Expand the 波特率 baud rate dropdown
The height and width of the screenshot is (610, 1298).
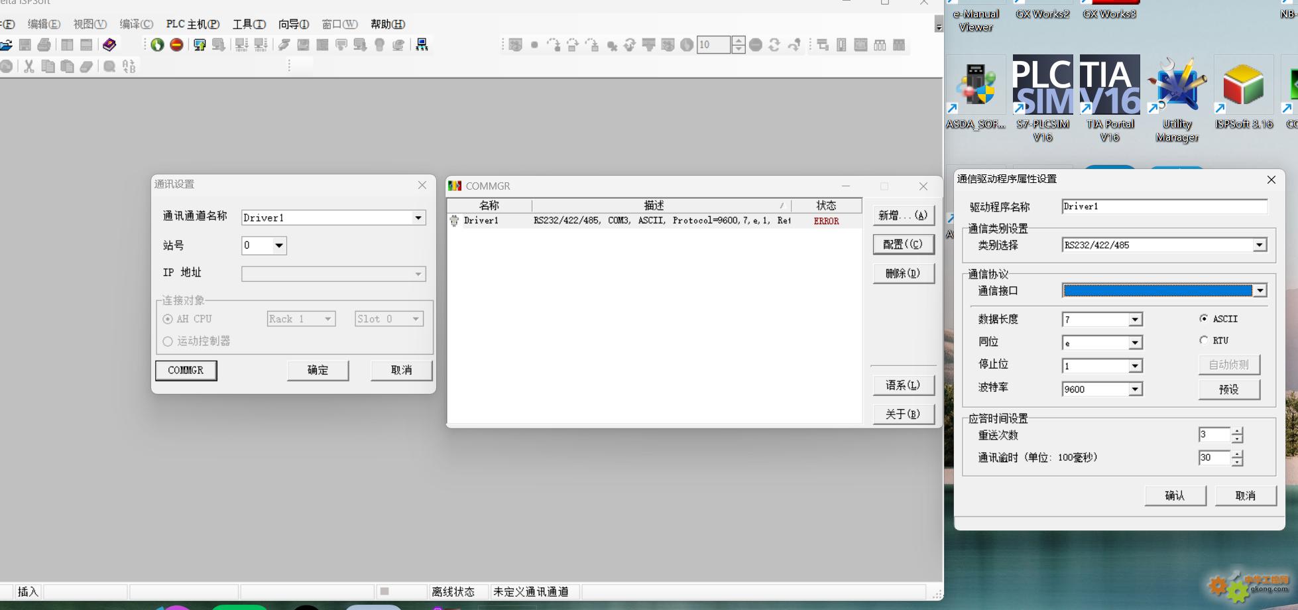click(x=1135, y=389)
